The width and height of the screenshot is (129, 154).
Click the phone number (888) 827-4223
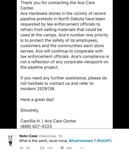click(x=36, y=126)
